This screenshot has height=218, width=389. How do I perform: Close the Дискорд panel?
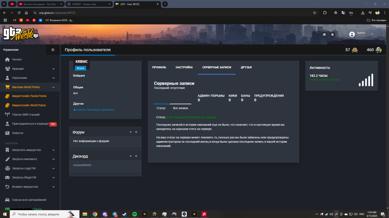pos(136,156)
